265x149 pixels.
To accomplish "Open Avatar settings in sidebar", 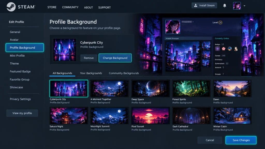I will pos(14,40).
